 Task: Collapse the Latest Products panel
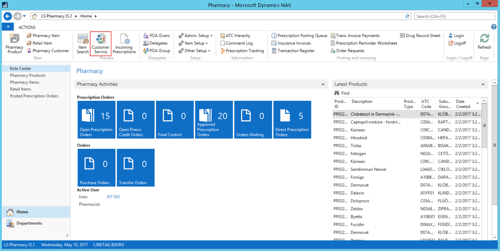(x=483, y=84)
